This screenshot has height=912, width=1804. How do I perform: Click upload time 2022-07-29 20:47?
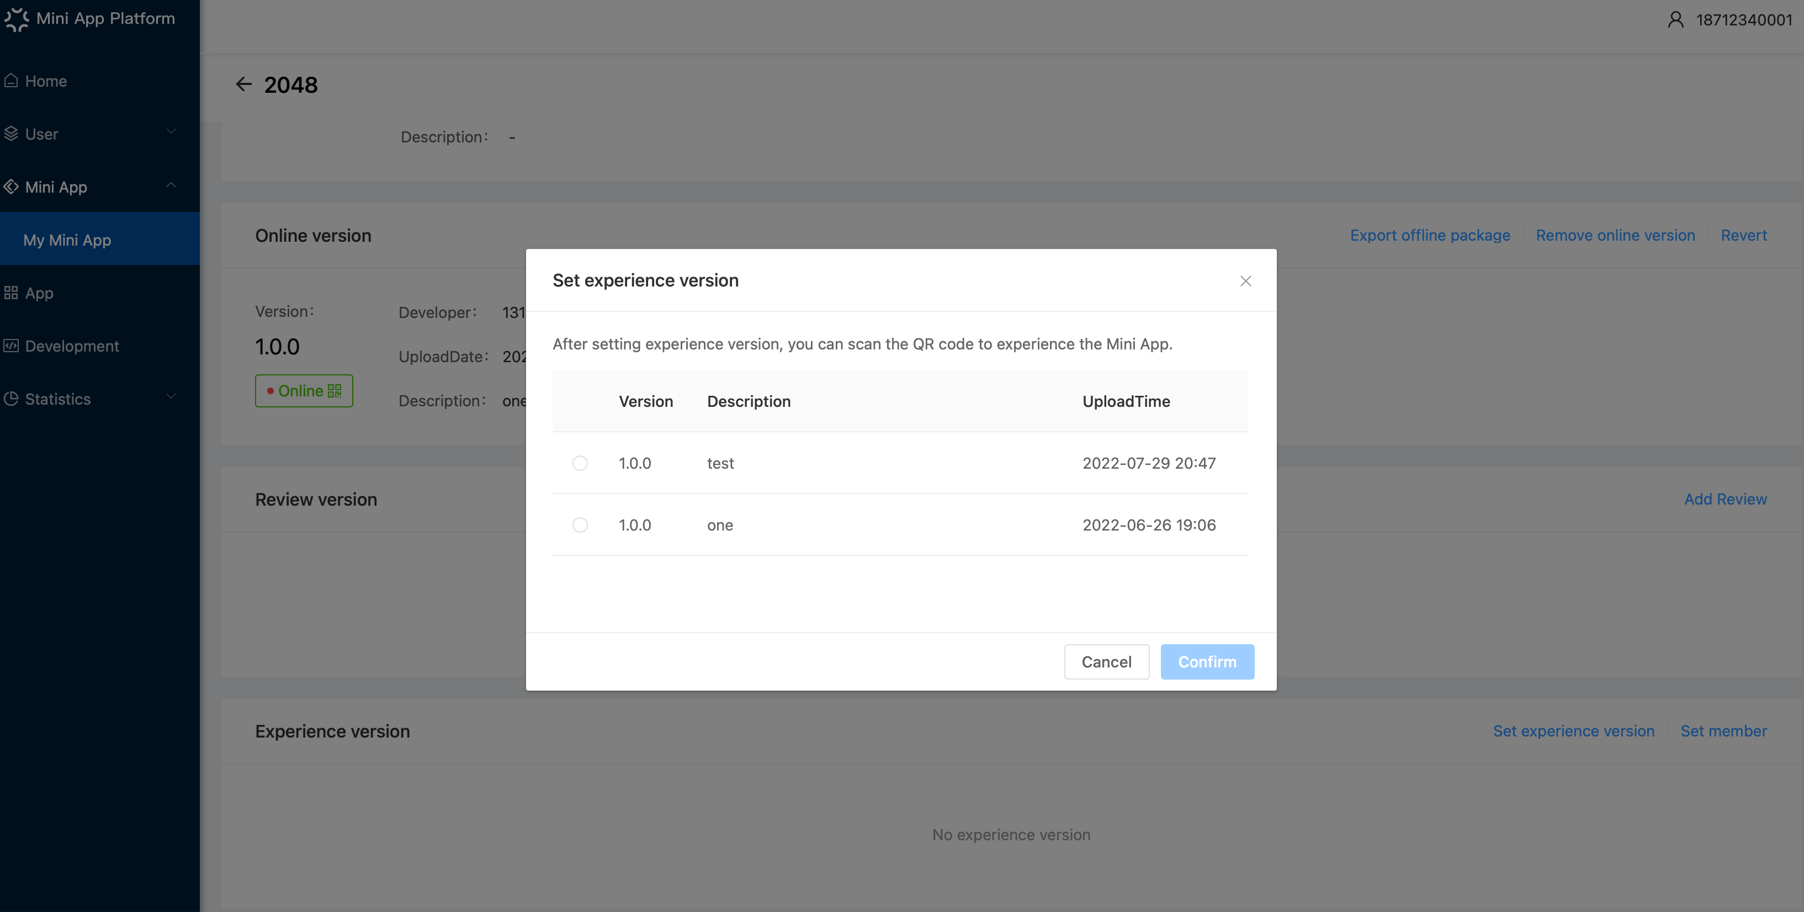(x=1149, y=463)
